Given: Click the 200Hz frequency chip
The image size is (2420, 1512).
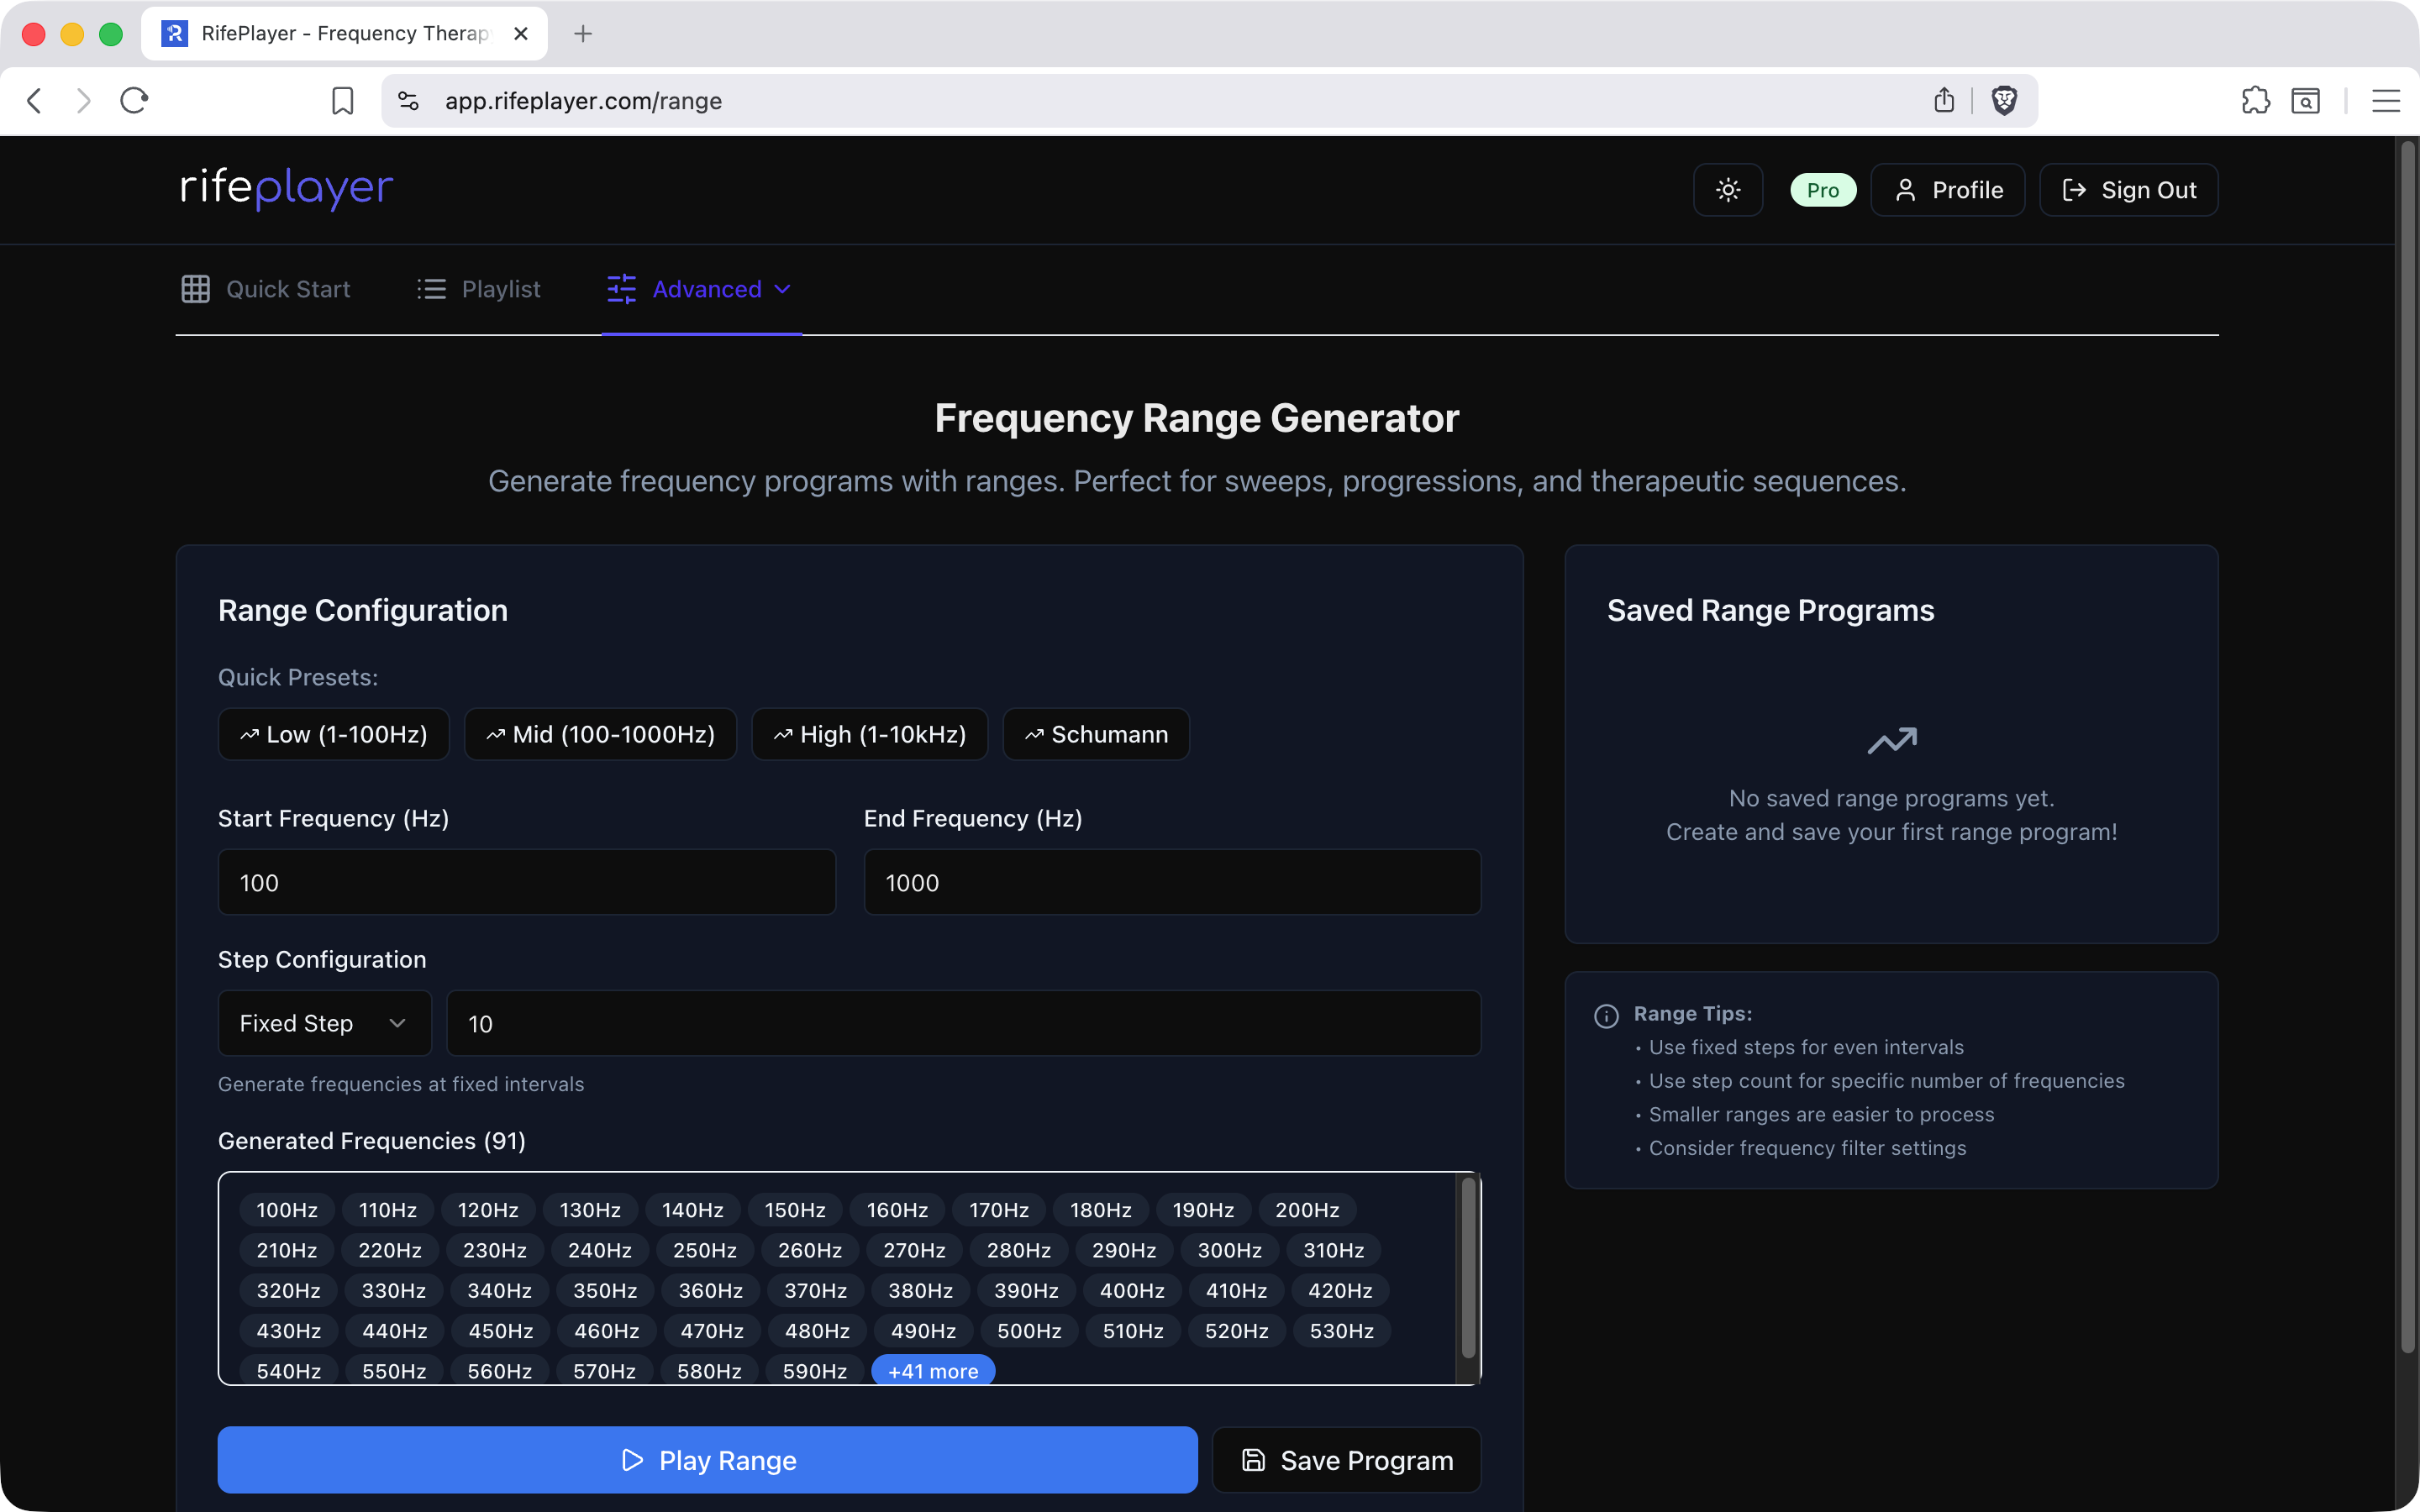Looking at the screenshot, I should pos(1307,1210).
